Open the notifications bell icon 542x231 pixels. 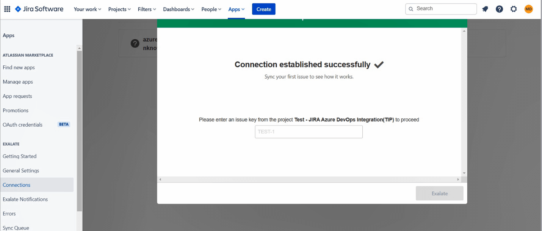point(485,9)
